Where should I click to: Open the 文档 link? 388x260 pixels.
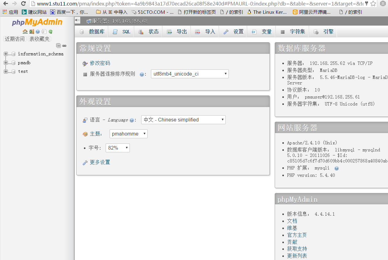pyautogui.click(x=292, y=221)
